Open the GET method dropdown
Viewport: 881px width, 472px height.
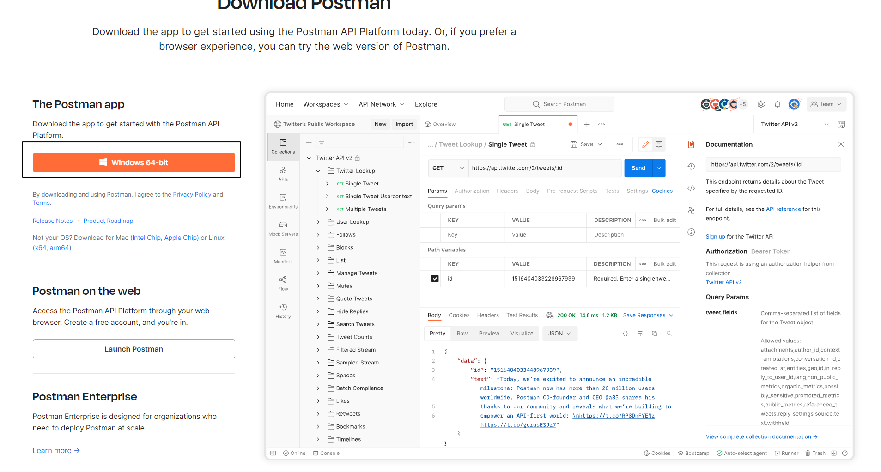coord(448,168)
